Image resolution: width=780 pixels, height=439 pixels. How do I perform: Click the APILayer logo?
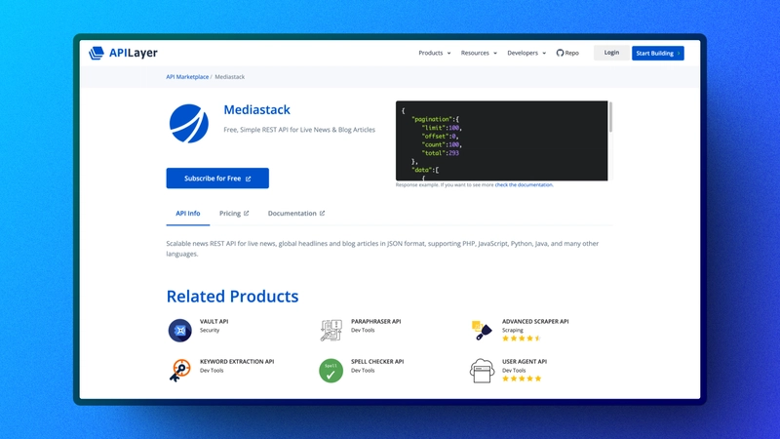click(123, 53)
